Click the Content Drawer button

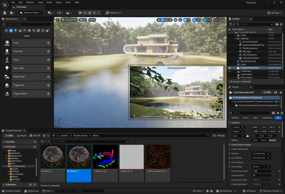pyautogui.click(x=11, y=191)
